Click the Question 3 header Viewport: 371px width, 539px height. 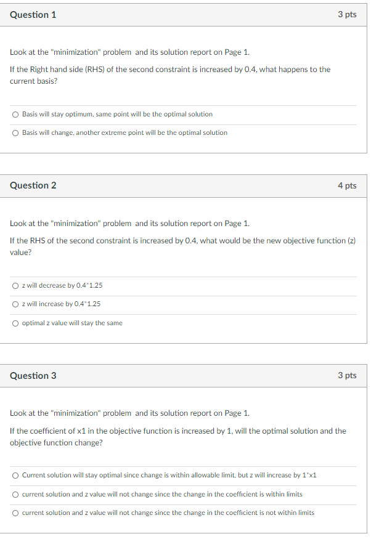click(x=33, y=375)
